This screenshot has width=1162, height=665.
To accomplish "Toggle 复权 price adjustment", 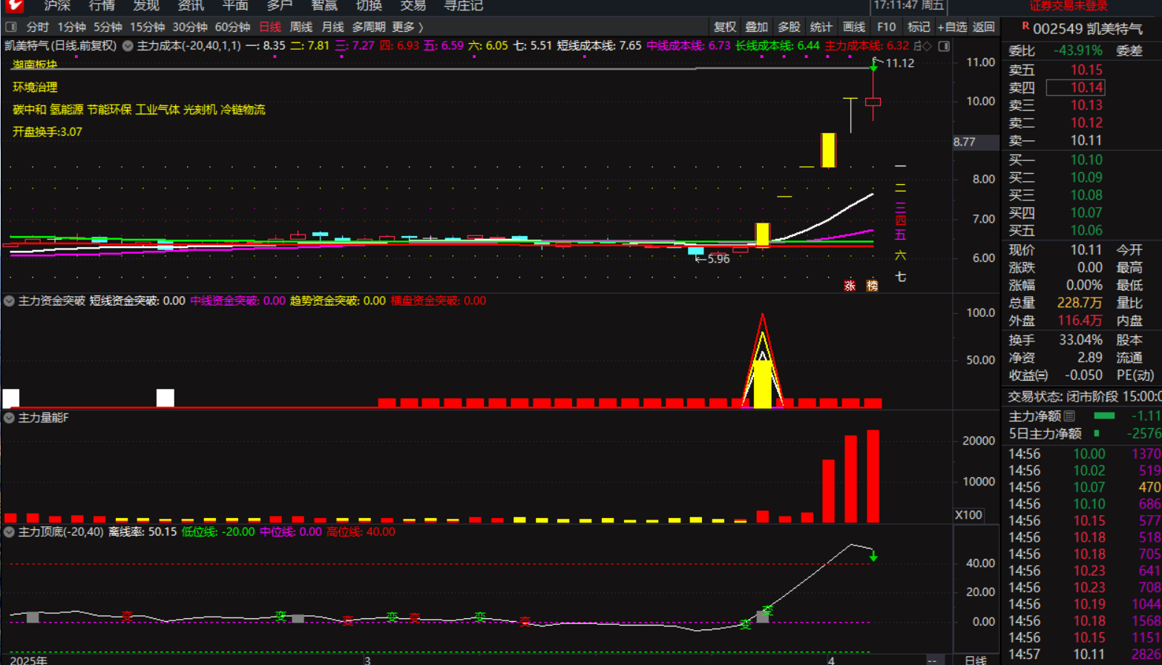I will [x=725, y=27].
